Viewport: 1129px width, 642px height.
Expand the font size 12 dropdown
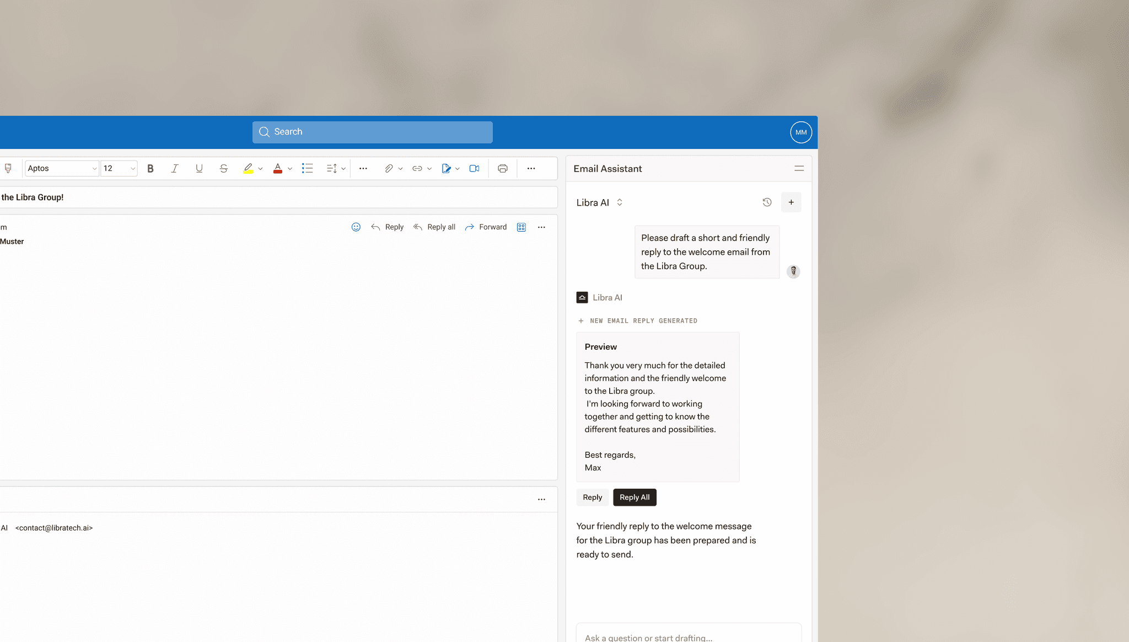[132, 169]
